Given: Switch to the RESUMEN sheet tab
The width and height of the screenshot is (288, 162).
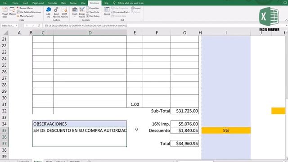Looking at the screenshot, I should click(75, 161).
